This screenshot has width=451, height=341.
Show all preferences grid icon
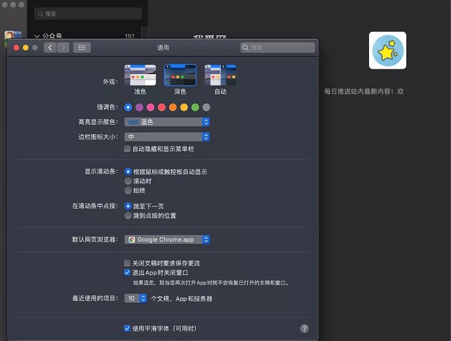click(82, 47)
